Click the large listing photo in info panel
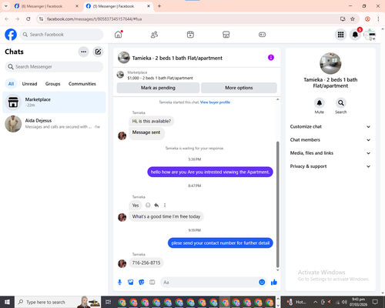Viewport: 385px width, 308px height. coord(330,63)
